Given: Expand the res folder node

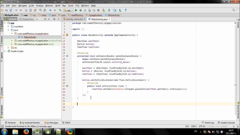Looking at the screenshot, I should point(8,48).
